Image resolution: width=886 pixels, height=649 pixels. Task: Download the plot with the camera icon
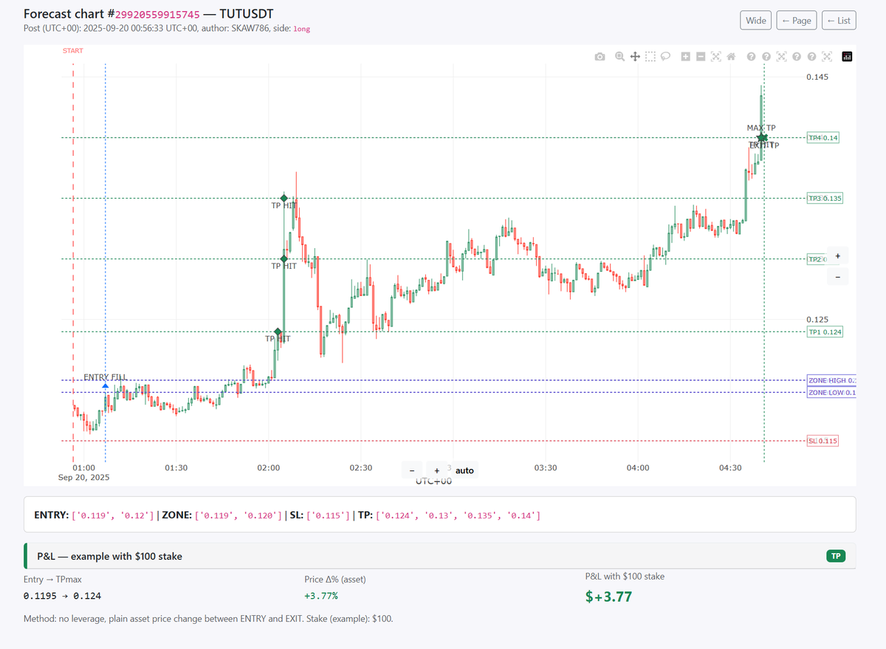600,57
